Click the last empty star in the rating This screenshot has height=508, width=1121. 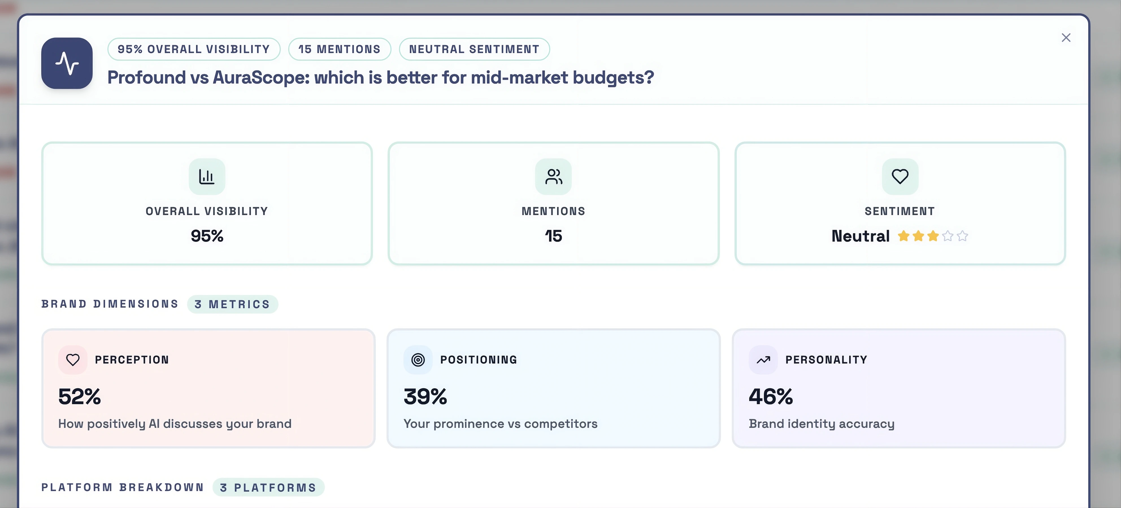click(x=963, y=236)
